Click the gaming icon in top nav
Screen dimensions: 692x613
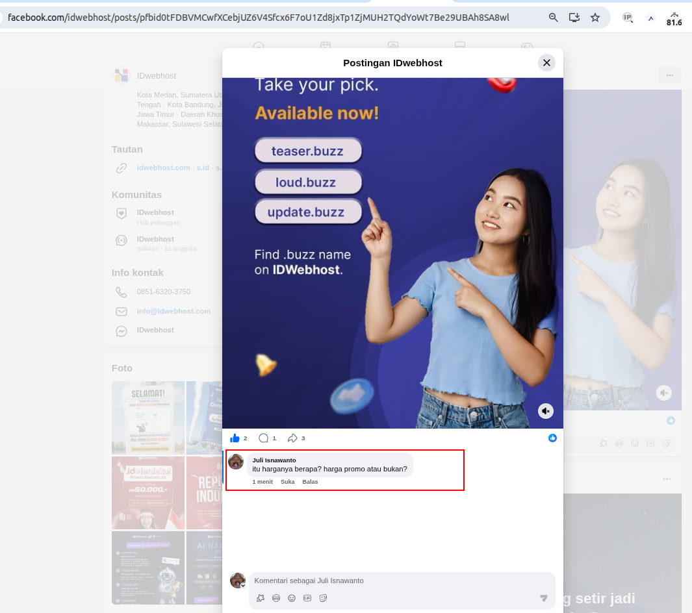coord(527,45)
